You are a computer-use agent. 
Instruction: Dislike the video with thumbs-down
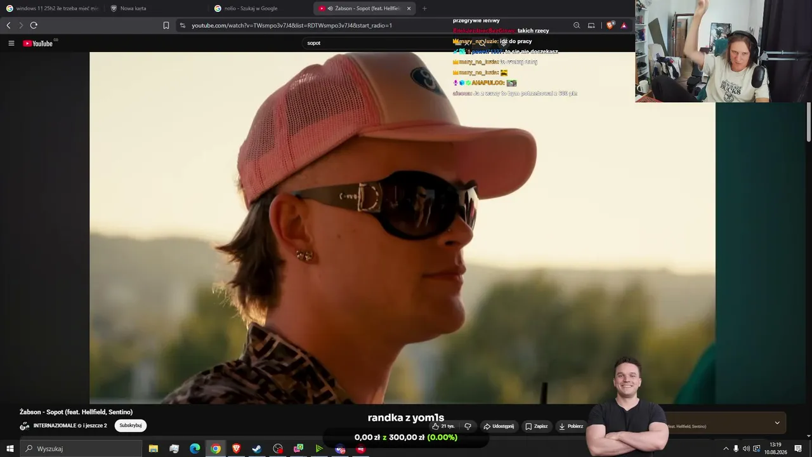pos(468,427)
